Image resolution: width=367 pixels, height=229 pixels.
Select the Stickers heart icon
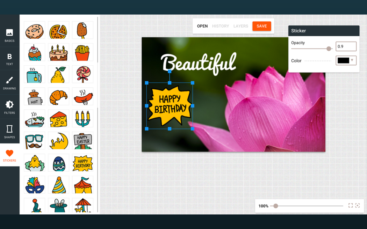[9, 155]
